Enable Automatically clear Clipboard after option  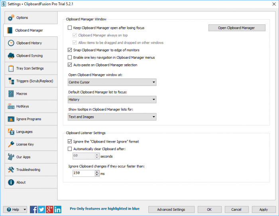point(70,149)
